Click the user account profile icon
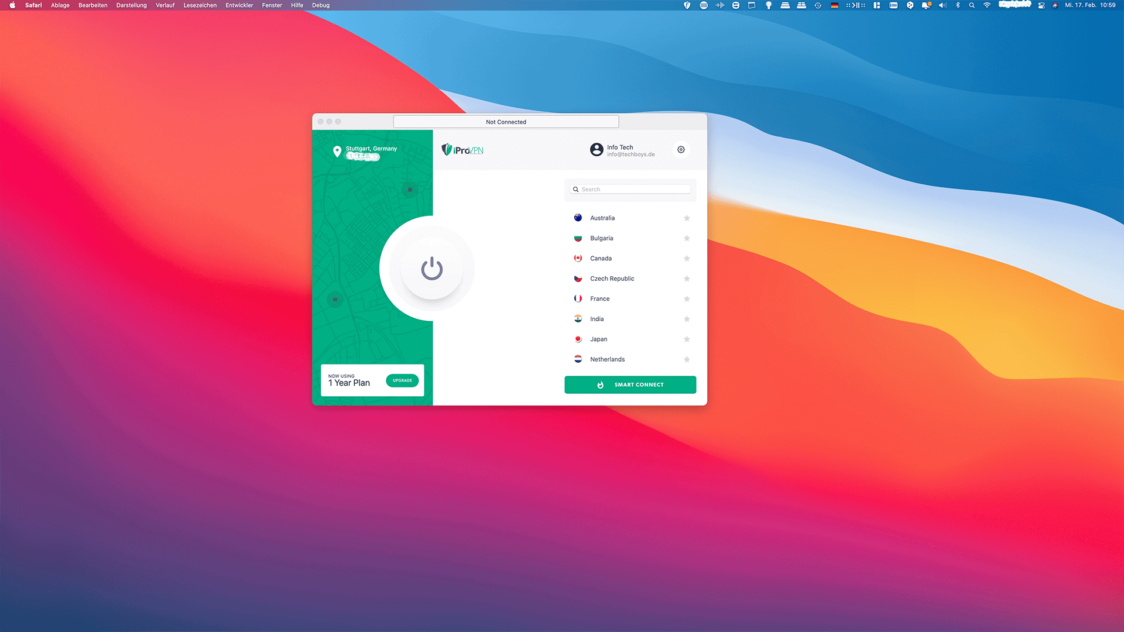 pos(596,150)
